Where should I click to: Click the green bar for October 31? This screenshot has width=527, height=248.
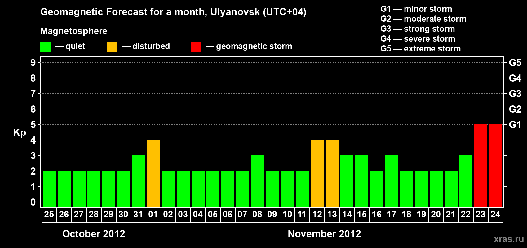coord(139,181)
